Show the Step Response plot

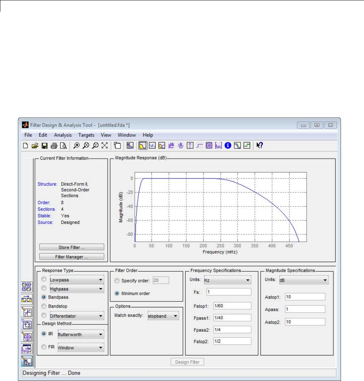[x=199, y=145]
